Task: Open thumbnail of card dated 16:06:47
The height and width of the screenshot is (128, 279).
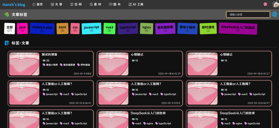Action: tap(203, 93)
